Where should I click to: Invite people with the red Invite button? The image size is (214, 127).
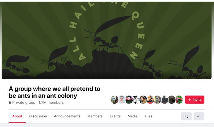195,100
